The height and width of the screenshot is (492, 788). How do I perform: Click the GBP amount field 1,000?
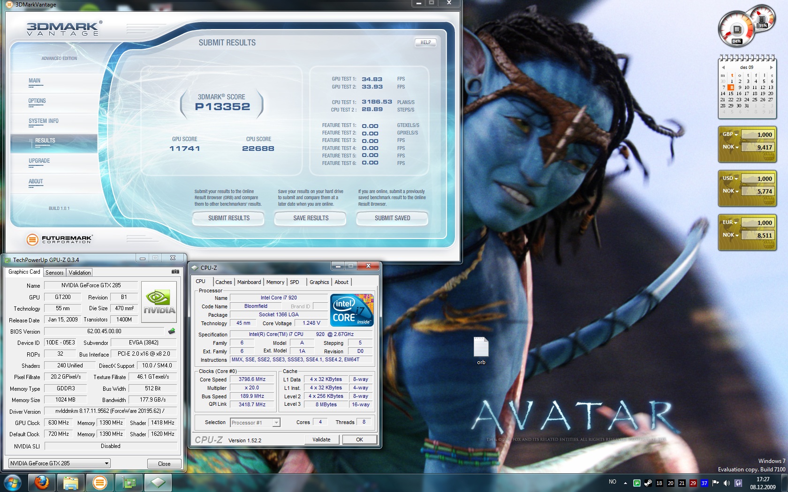pyautogui.click(x=758, y=134)
